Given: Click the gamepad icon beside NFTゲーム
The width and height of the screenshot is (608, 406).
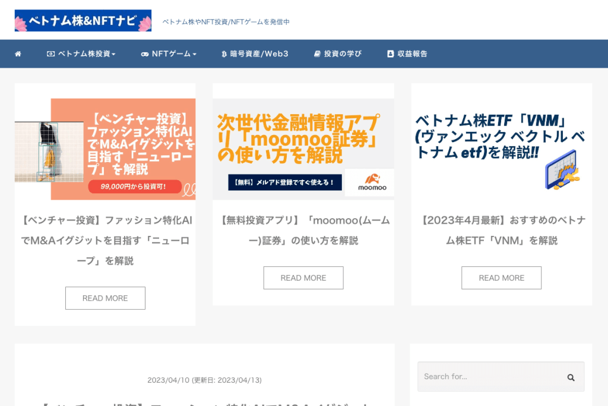Looking at the screenshot, I should point(144,54).
